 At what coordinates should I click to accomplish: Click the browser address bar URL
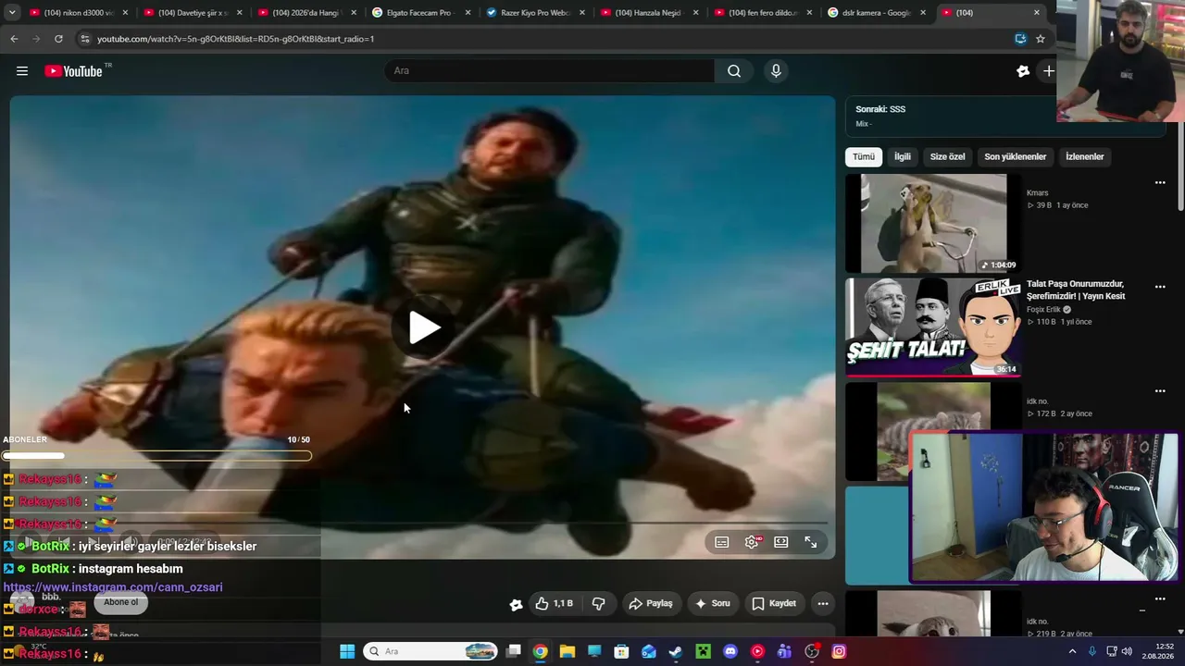pyautogui.click(x=236, y=39)
